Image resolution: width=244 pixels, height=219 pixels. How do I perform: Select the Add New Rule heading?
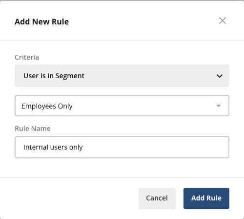(x=41, y=22)
